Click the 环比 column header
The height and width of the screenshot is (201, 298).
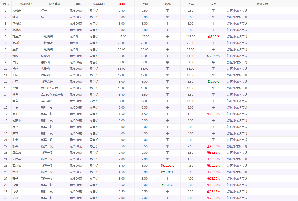[x=167, y=4]
